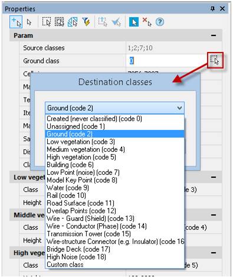Image resolution: width=233 pixels, height=277 pixels.
Task: Collapse the High vegetation section
Action: tap(214, 253)
